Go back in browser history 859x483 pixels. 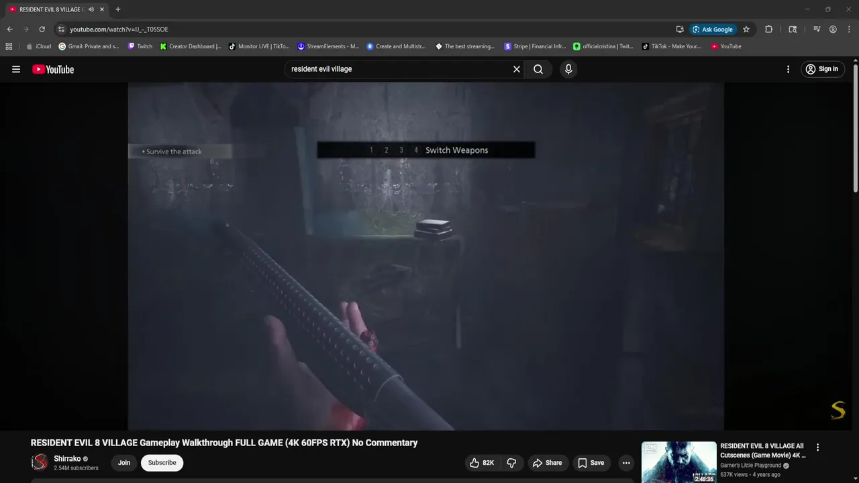tap(9, 30)
